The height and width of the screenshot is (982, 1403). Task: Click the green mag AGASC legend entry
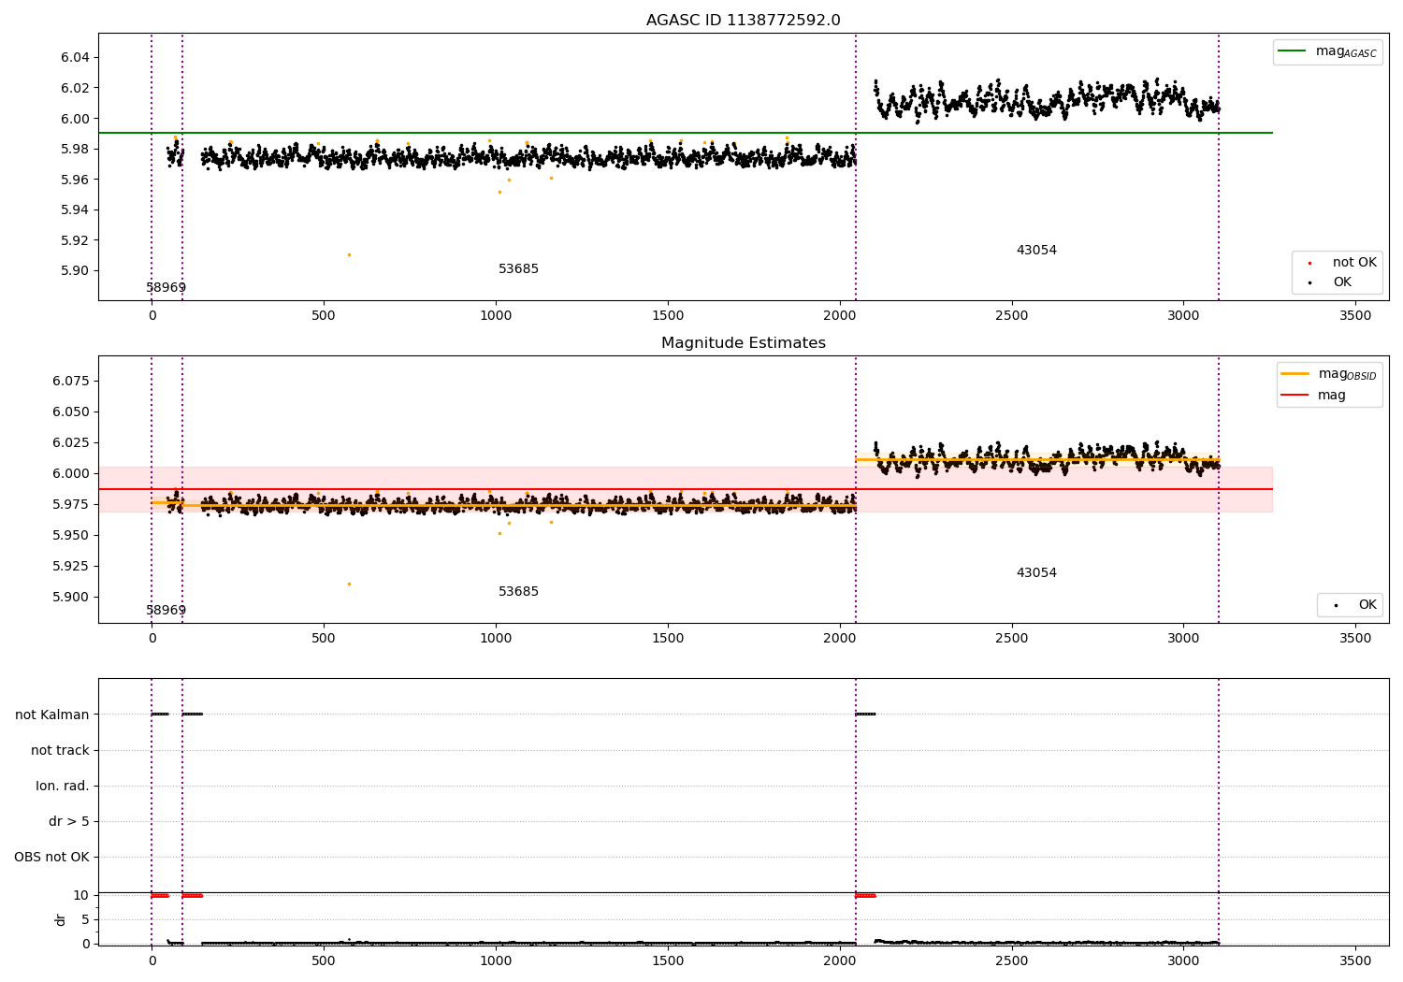pyautogui.click(x=1327, y=51)
